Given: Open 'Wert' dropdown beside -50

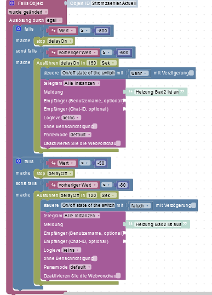Looking at the screenshot, I should [67, 163].
